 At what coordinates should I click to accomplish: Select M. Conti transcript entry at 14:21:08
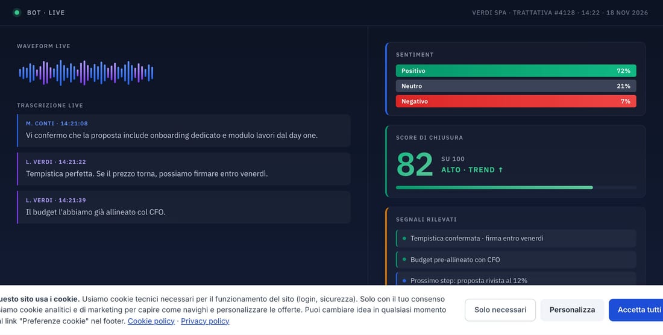click(183, 130)
